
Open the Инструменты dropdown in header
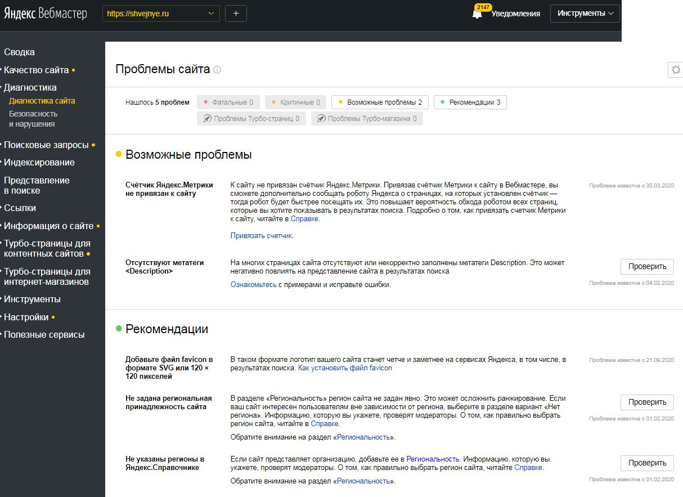(585, 14)
